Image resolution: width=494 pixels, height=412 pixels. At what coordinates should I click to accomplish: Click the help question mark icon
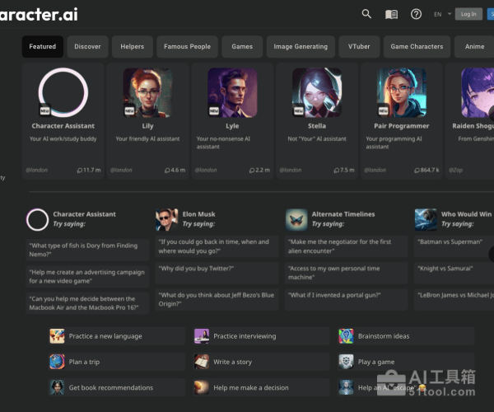[416, 14]
